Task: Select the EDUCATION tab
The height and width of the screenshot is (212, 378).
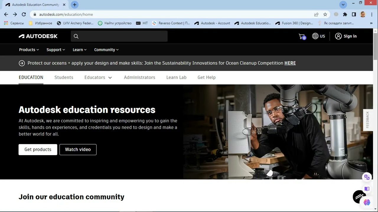Action: [31, 77]
